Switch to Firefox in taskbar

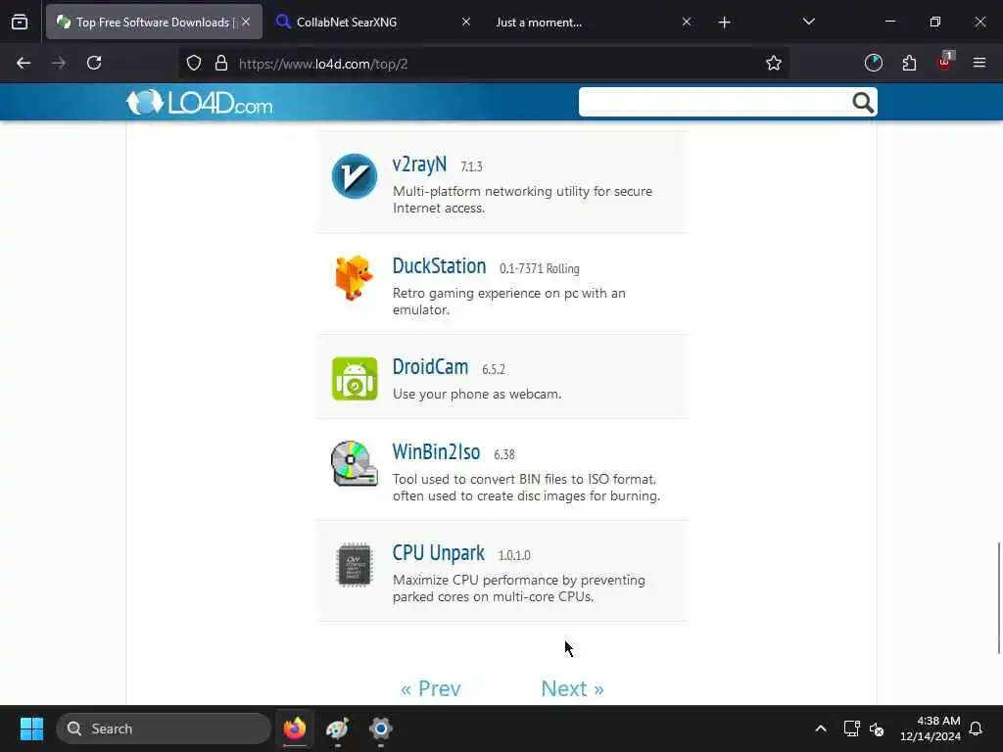295,728
